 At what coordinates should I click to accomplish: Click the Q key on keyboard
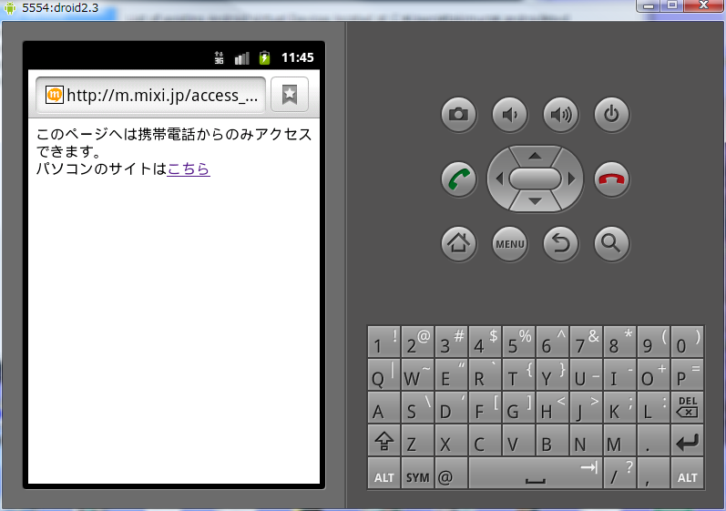[383, 374]
